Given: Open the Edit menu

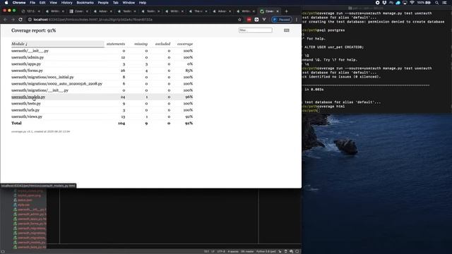Looking at the screenshot, I should tap(42, 3).
